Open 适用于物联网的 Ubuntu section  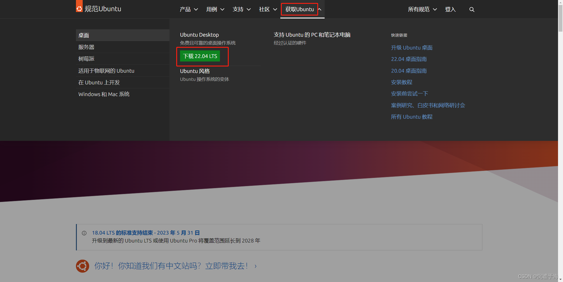[x=106, y=71]
